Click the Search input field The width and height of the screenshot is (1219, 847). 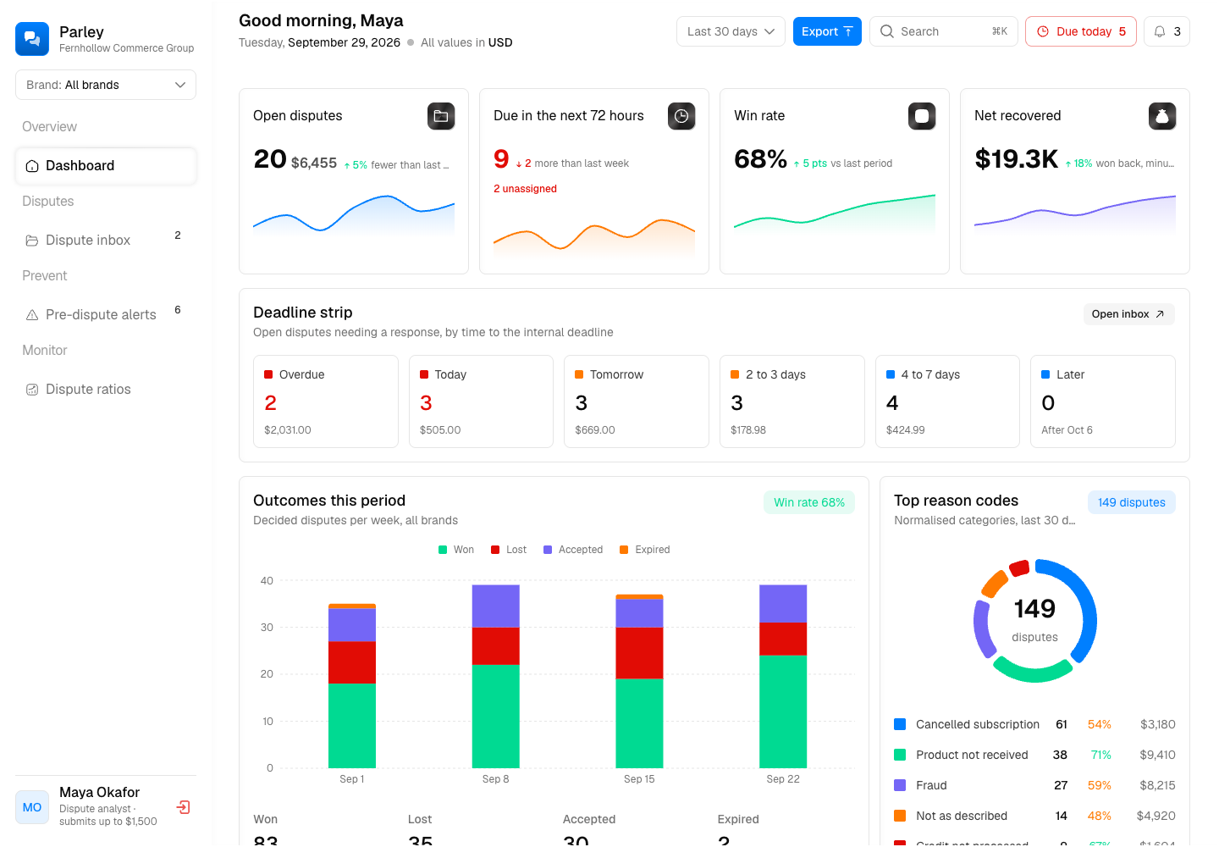[944, 31]
